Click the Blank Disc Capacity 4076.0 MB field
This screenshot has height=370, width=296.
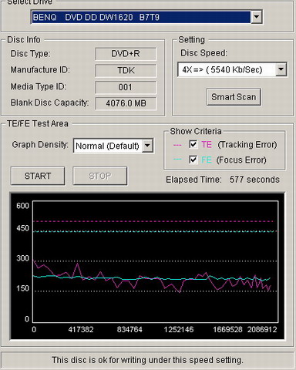[x=126, y=103]
